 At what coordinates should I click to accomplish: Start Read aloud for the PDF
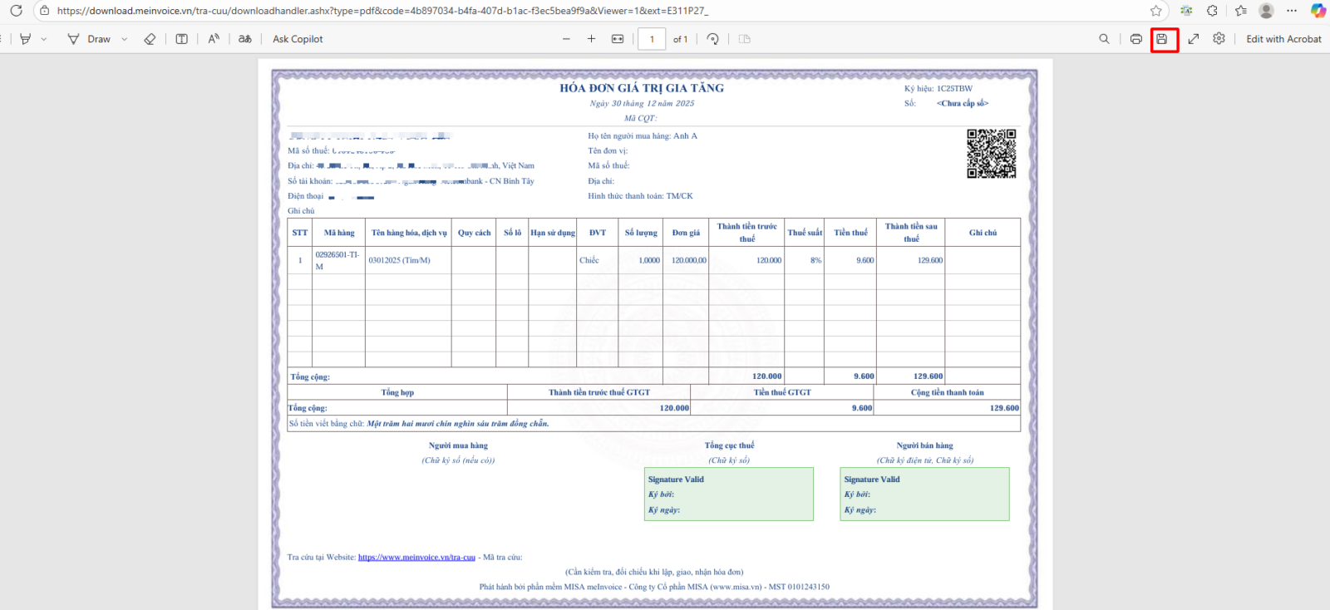coord(214,39)
